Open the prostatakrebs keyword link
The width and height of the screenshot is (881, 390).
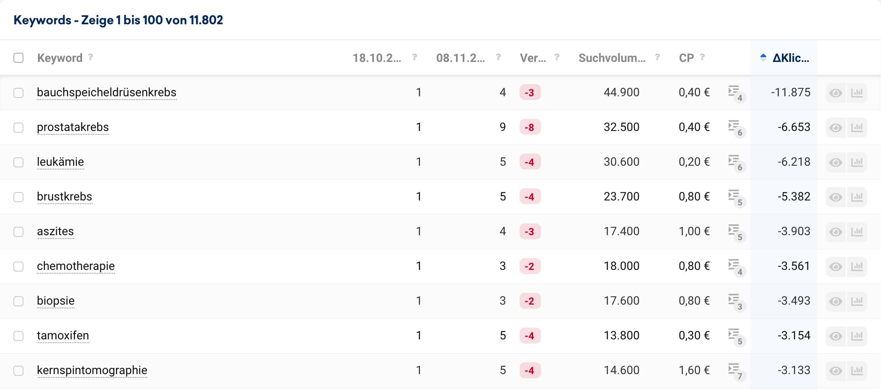click(73, 127)
